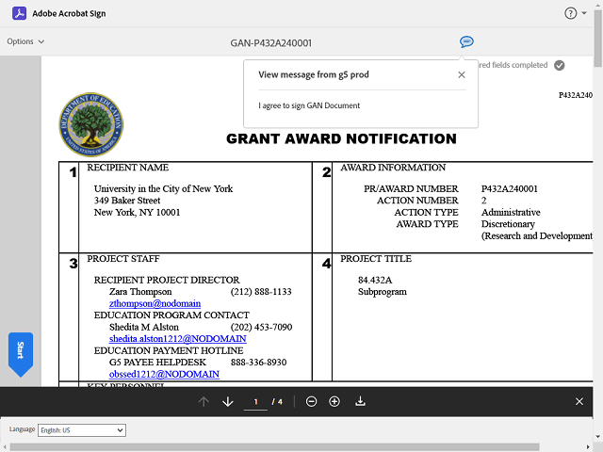603x452 pixels.
Task: Open the Options dropdown menu
Action: click(25, 41)
